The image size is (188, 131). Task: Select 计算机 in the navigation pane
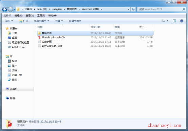[x=14, y=89]
